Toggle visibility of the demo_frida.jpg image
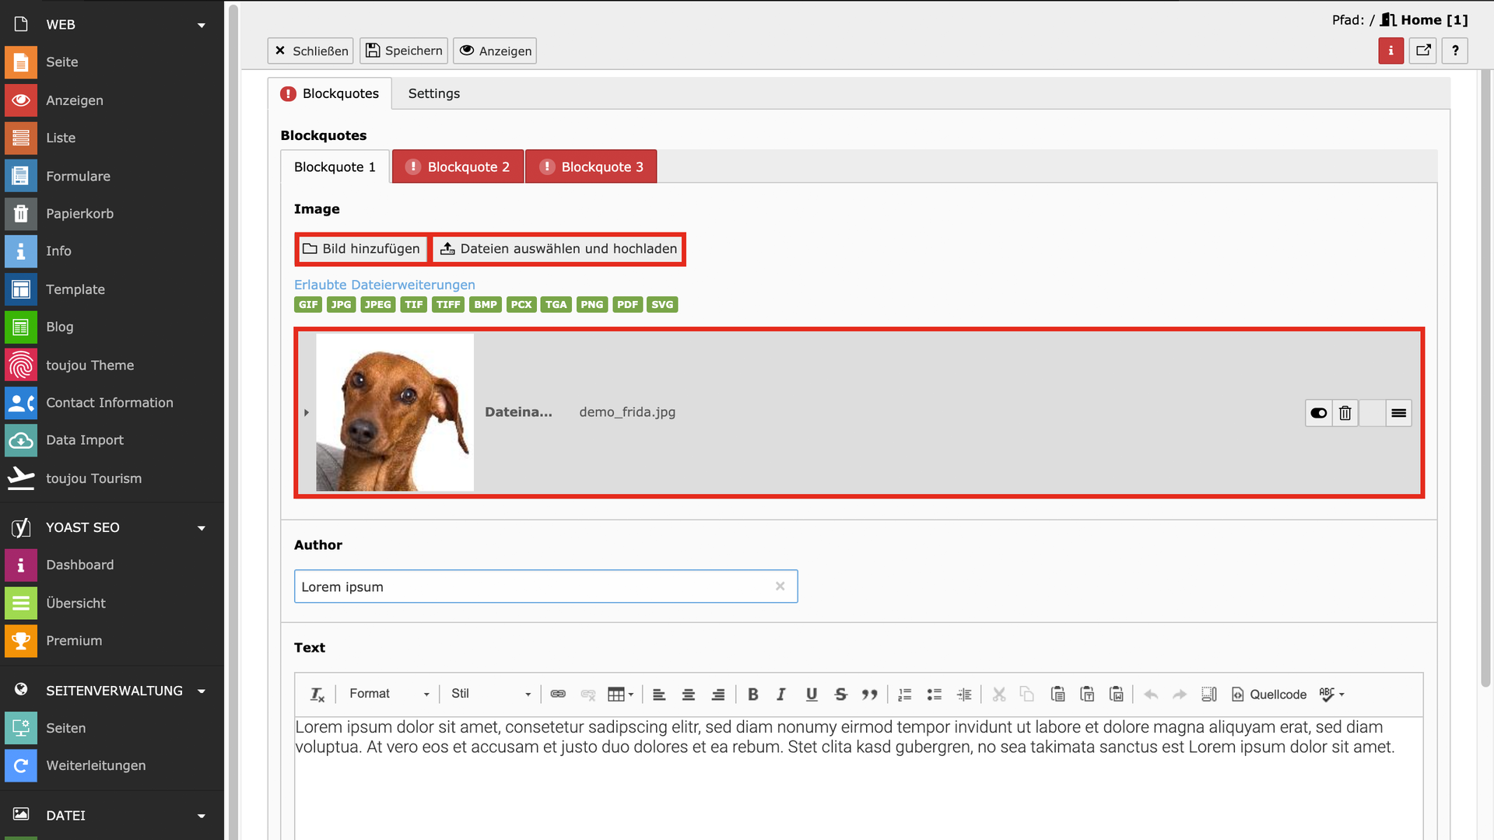1494x840 pixels. click(1318, 413)
